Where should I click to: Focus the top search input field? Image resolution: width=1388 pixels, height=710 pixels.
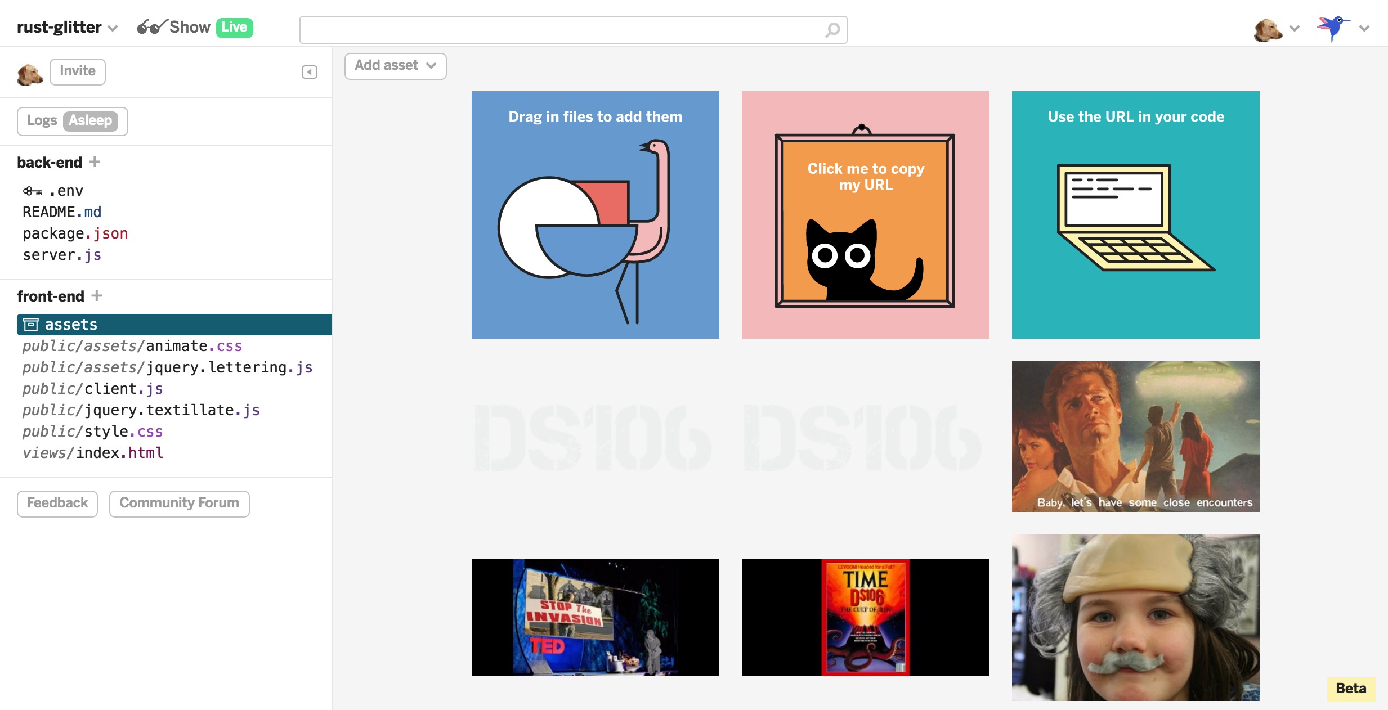point(563,30)
